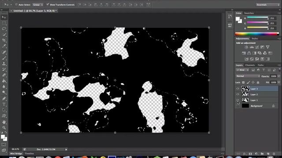Select the Eyedropper tool

[x=4, y=46]
